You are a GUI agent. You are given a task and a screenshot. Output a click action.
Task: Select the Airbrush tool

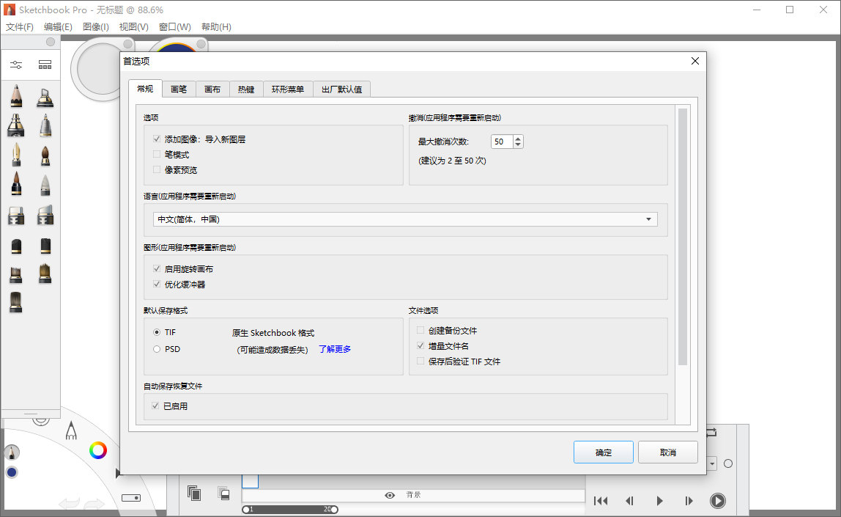click(16, 125)
